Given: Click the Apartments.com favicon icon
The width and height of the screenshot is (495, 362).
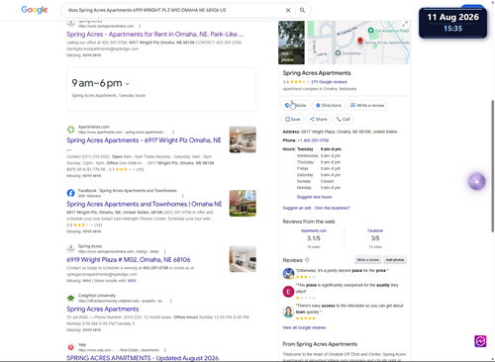Looking at the screenshot, I should 70,130.
